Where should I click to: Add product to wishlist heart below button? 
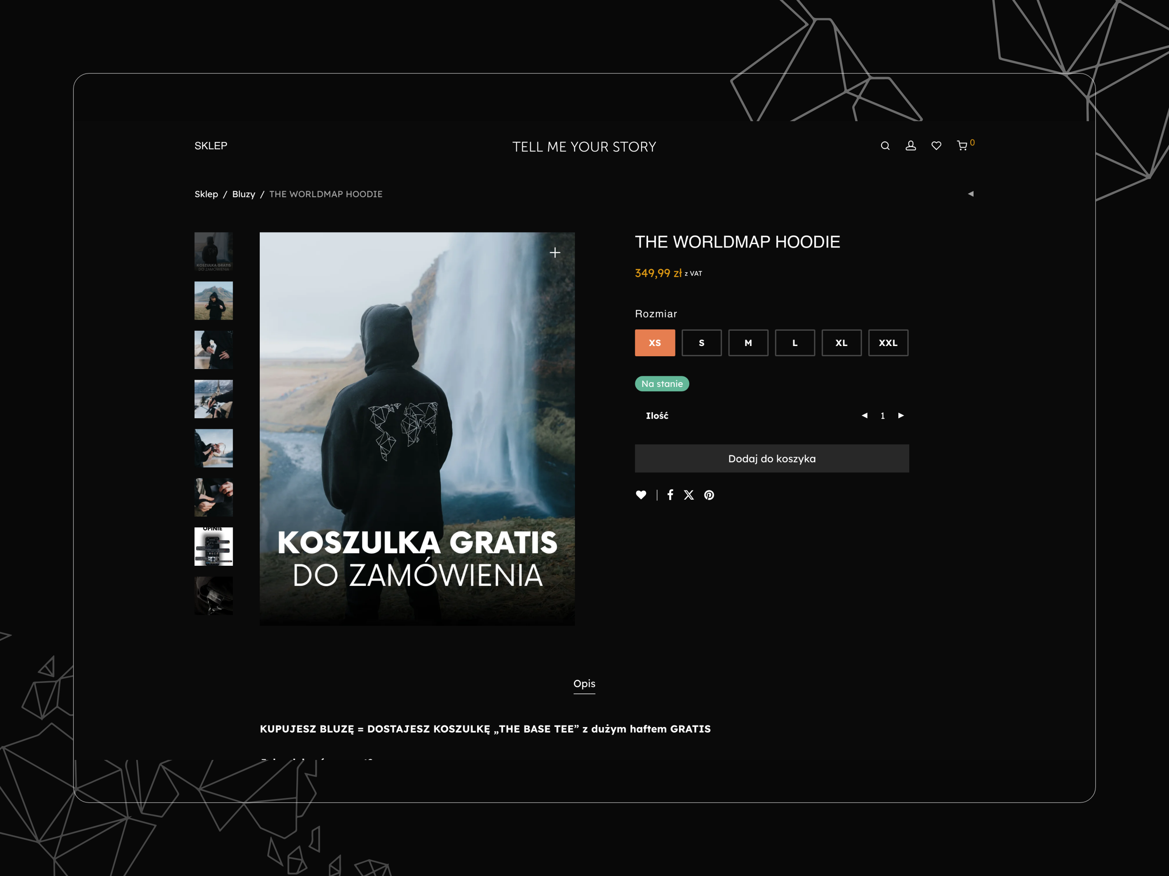tap(641, 495)
